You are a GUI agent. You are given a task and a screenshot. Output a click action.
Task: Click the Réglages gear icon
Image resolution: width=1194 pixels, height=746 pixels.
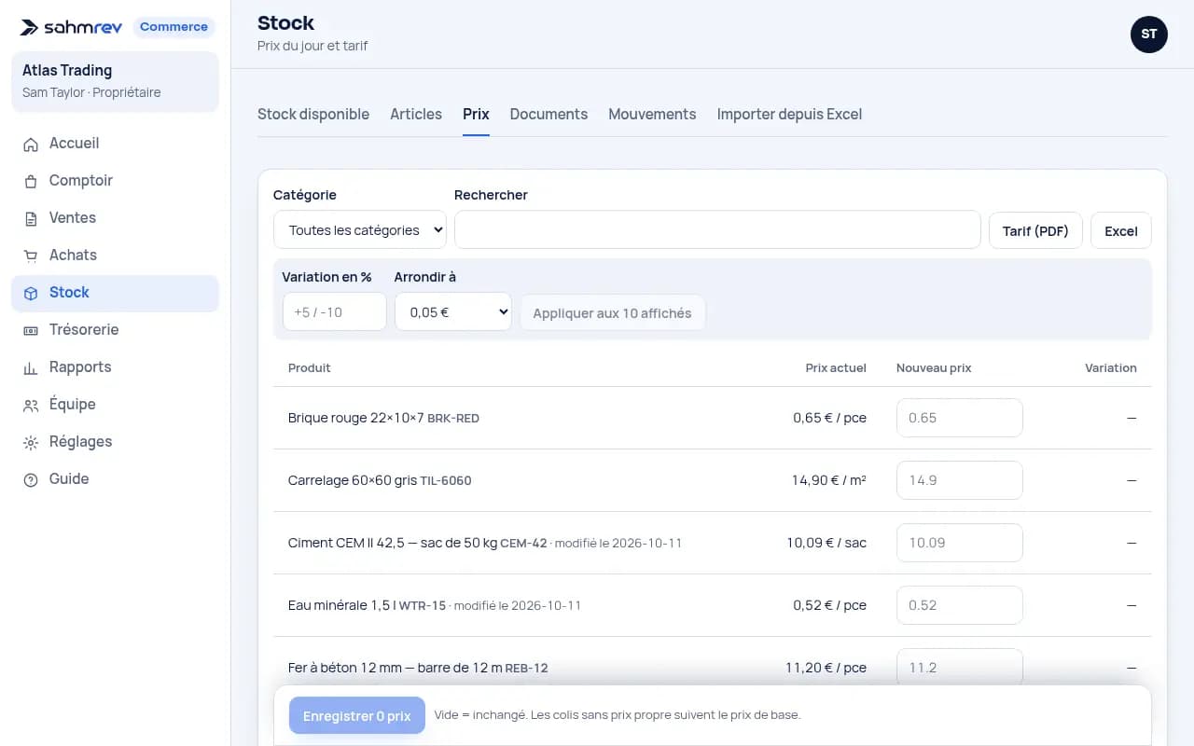(x=31, y=442)
